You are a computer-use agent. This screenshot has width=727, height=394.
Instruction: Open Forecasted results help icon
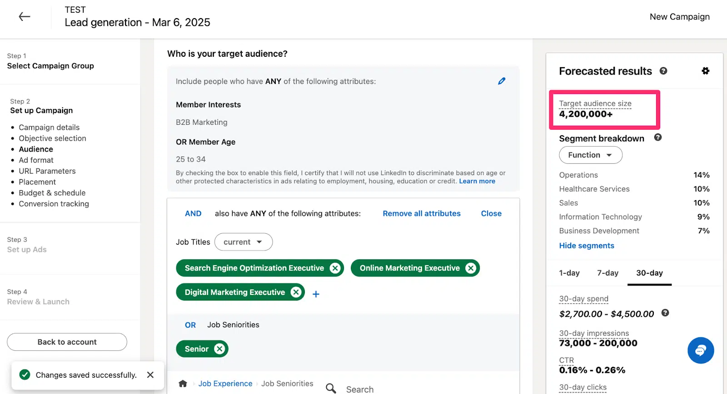pyautogui.click(x=663, y=71)
